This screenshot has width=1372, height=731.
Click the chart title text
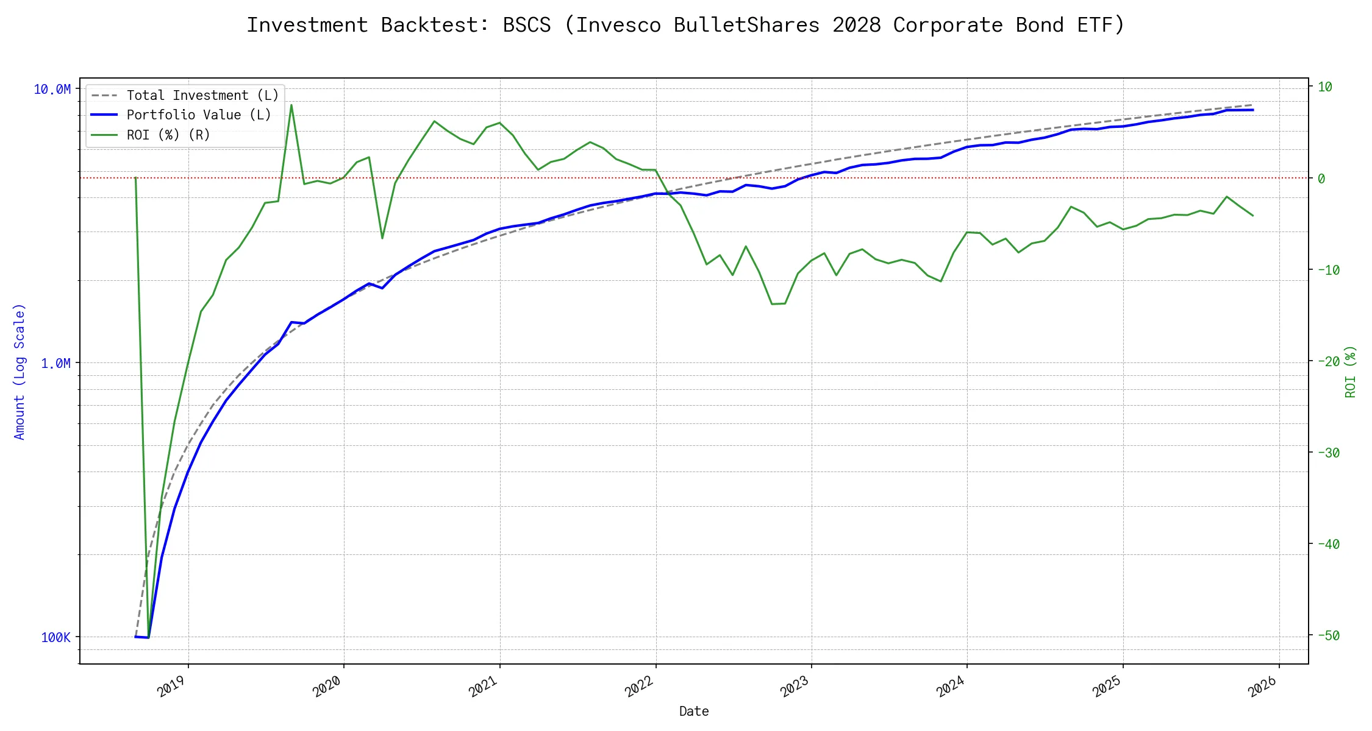[x=685, y=26]
